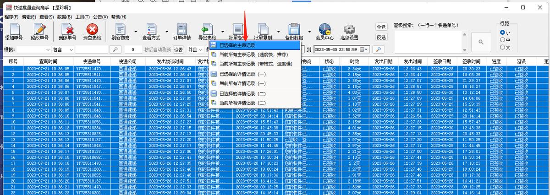Click the 进度 column header
Screen dimensions: 550x195
[x=496, y=61]
